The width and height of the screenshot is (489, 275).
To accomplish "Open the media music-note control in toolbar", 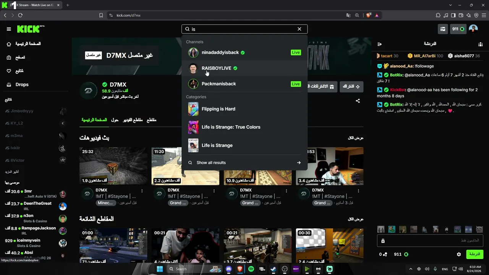I will pyautogui.click(x=446, y=15).
